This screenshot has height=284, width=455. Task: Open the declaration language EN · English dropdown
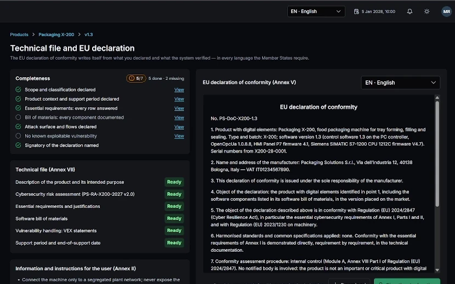pyautogui.click(x=400, y=83)
